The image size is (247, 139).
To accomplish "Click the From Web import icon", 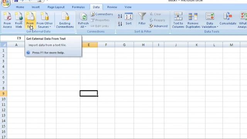I will [19, 20].
